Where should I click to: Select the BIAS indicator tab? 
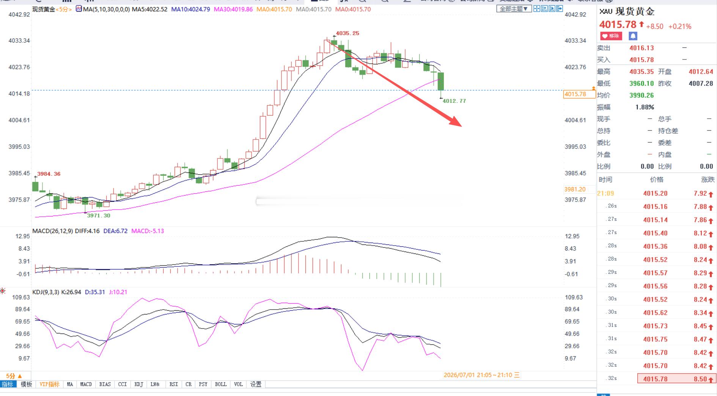point(105,384)
